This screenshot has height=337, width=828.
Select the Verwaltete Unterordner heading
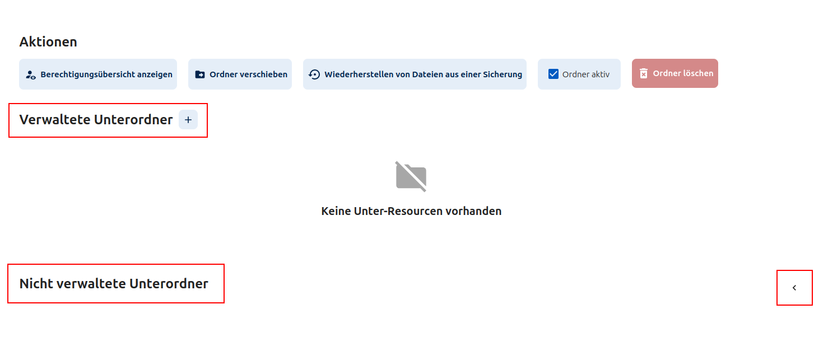pyautogui.click(x=96, y=119)
